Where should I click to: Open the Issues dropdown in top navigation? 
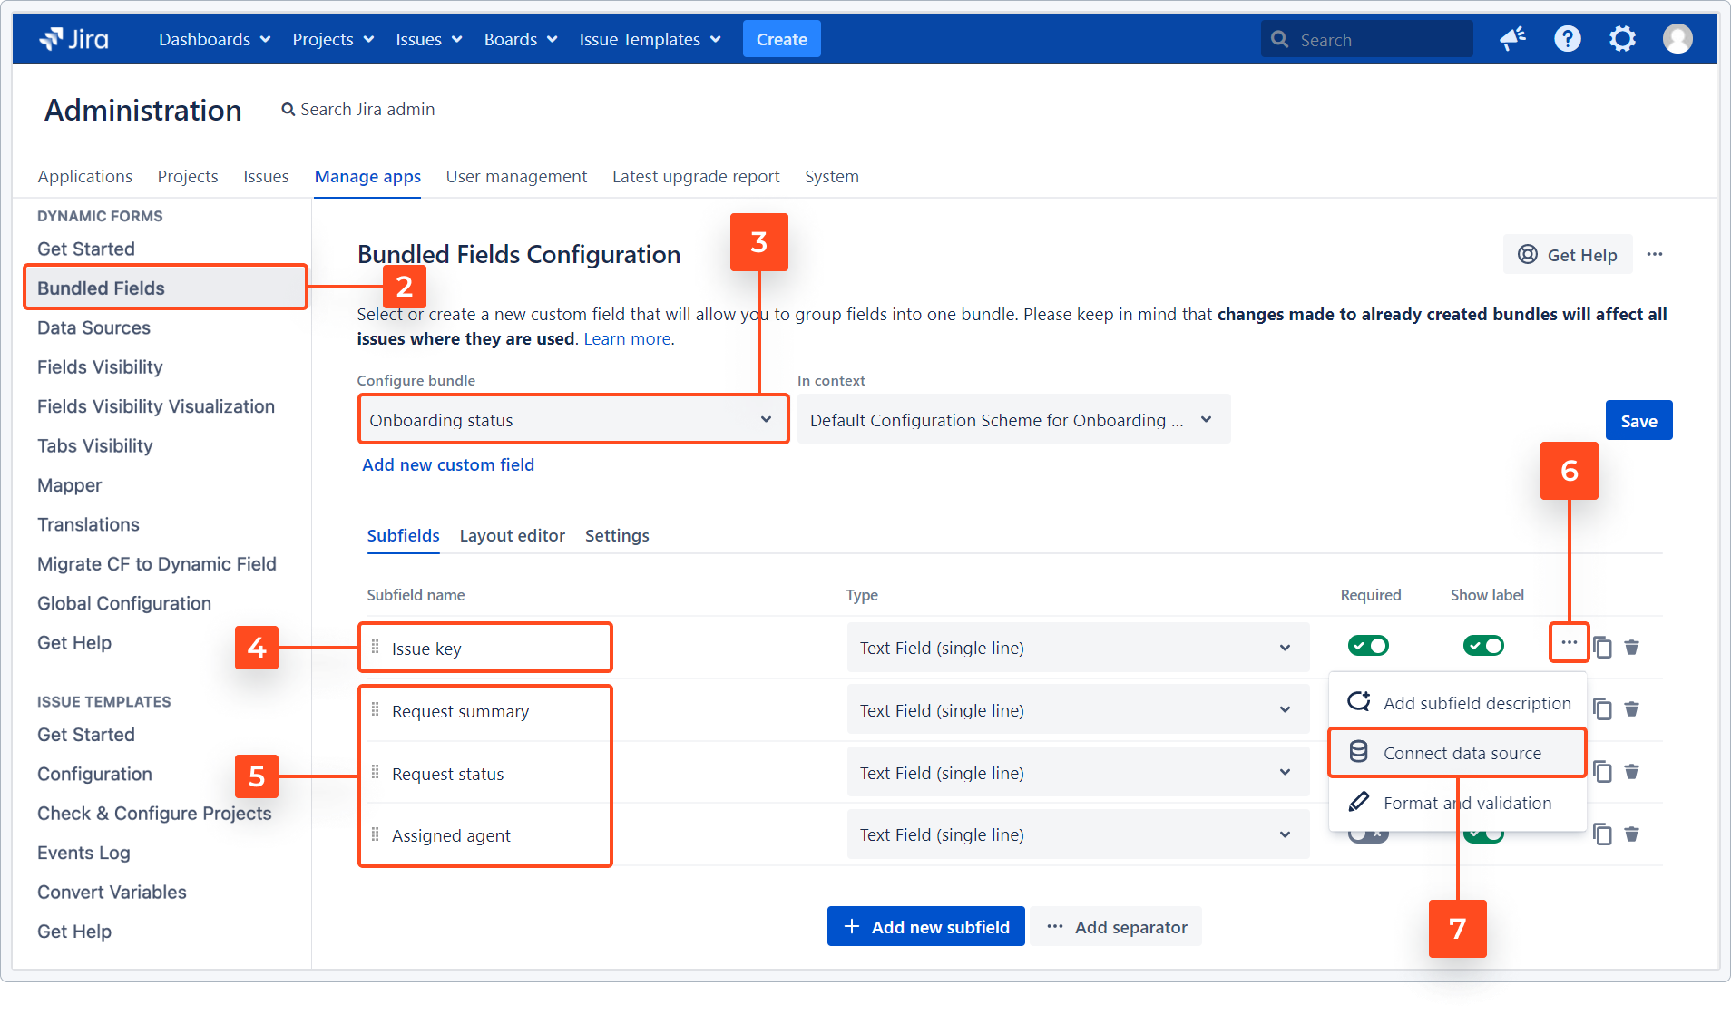[x=429, y=39]
